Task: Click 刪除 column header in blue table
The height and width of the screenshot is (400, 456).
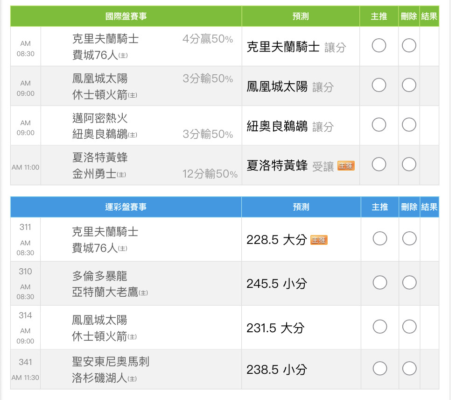Action: pos(409,207)
